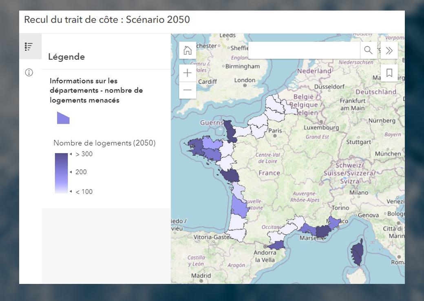
Task: Click the purple polygon legend symbol
Action: [x=63, y=118]
